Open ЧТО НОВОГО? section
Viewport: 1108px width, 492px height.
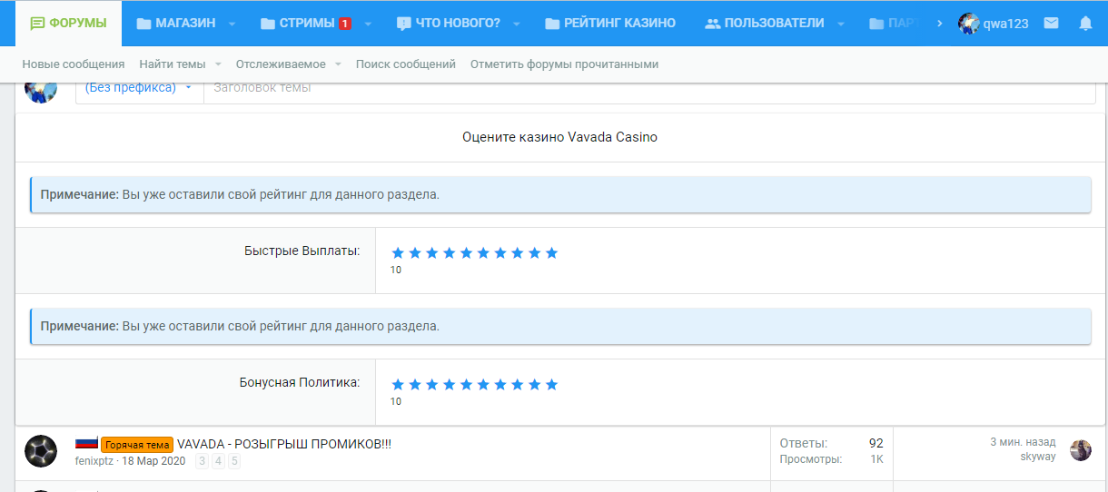[x=449, y=23]
